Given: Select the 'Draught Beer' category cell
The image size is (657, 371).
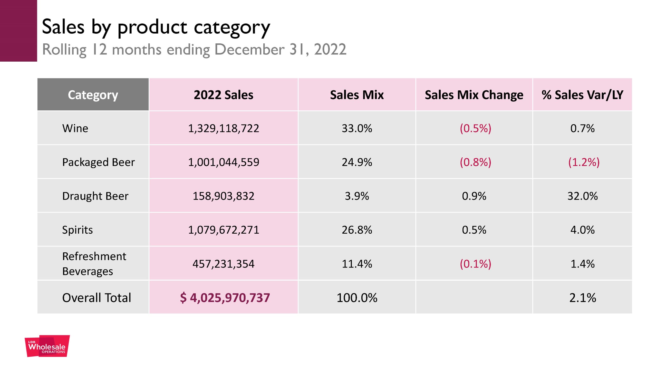Looking at the screenshot, I should (95, 196).
